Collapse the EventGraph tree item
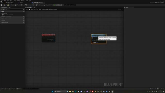165x93 pixels. pyautogui.click(x=1, y=13)
